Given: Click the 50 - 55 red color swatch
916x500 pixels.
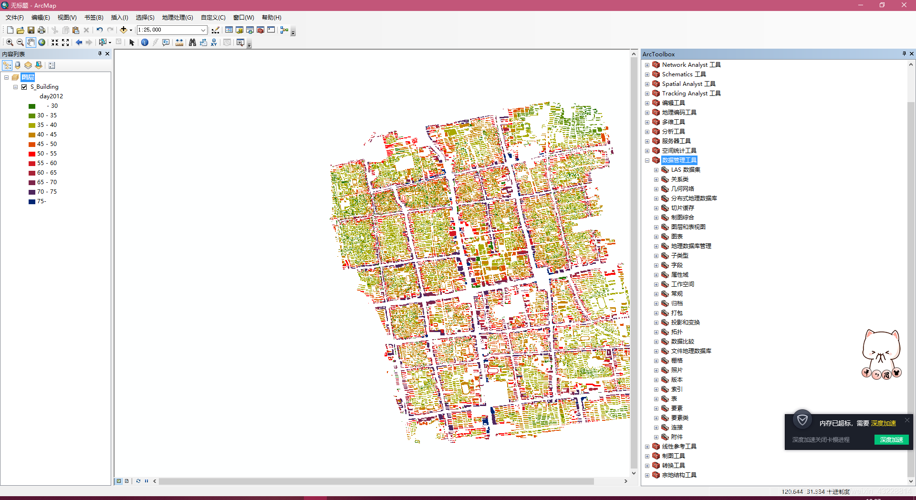Looking at the screenshot, I should point(32,154).
